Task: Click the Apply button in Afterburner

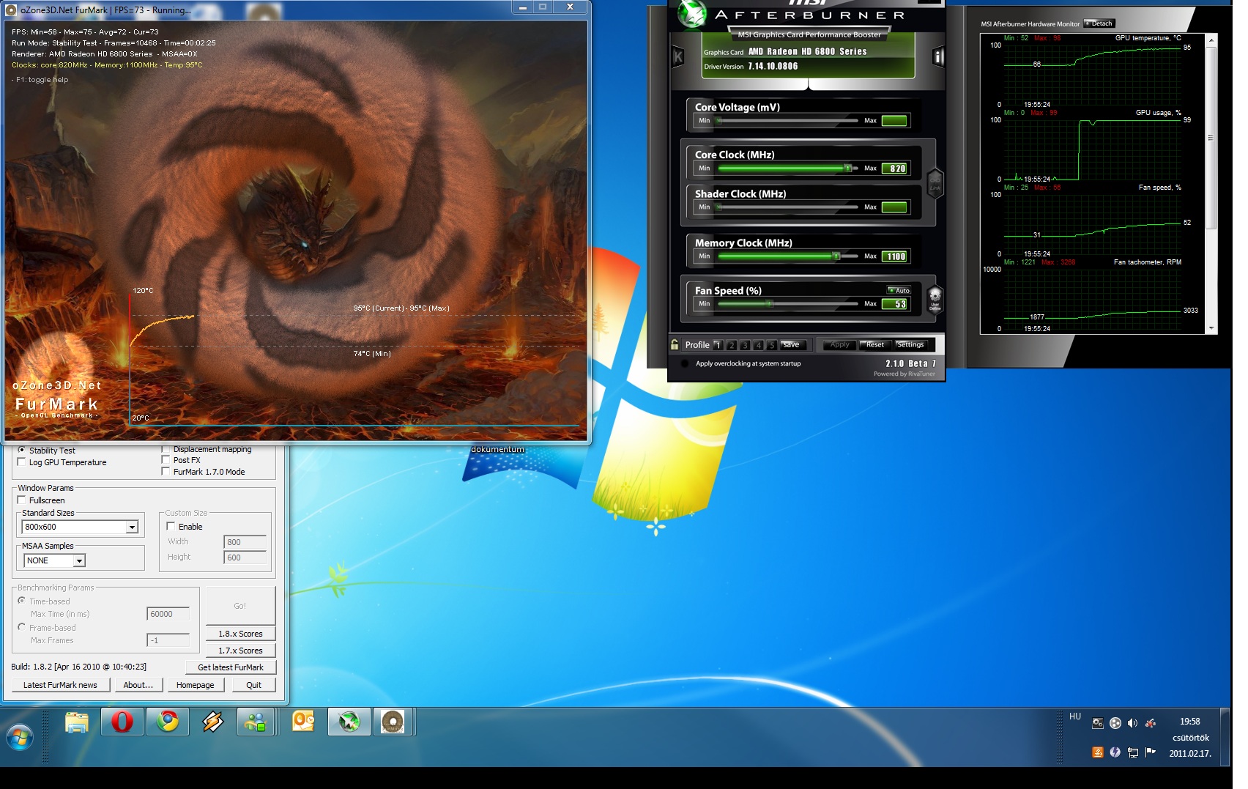Action: point(838,344)
